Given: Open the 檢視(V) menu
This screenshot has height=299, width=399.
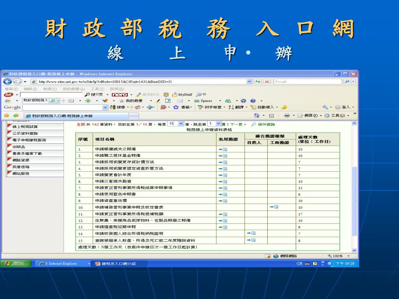Looking at the screenshot, I should click(50, 89).
